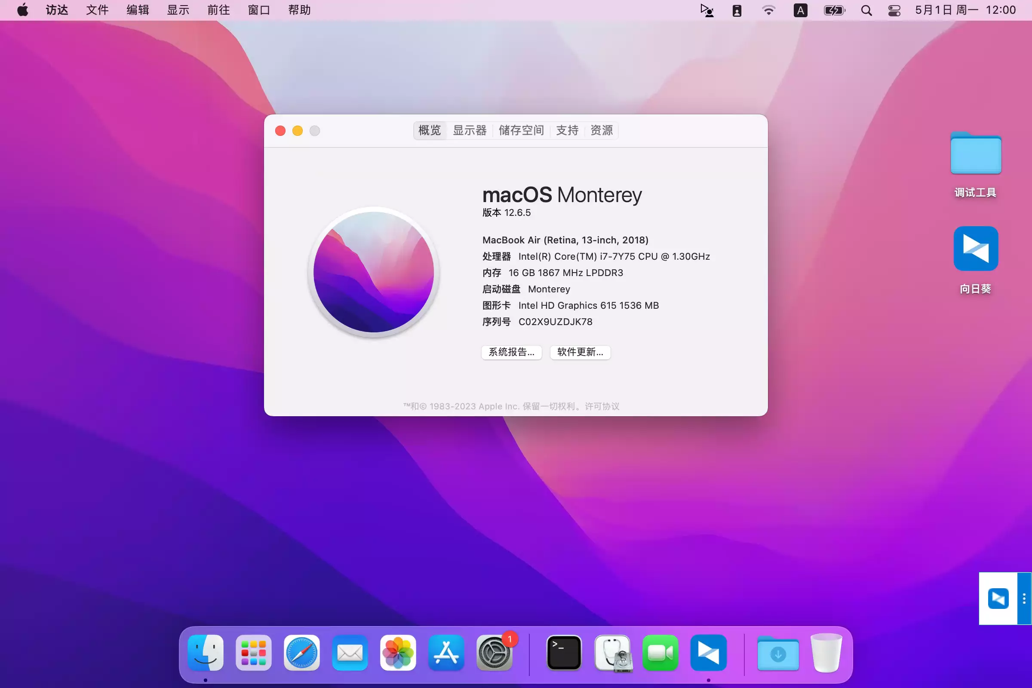Open Disk Utility from the Dock

pyautogui.click(x=613, y=653)
